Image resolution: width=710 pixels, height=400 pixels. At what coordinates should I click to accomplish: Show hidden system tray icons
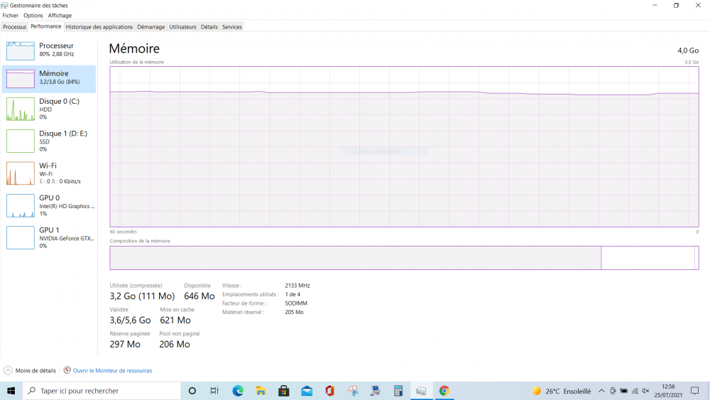601,391
